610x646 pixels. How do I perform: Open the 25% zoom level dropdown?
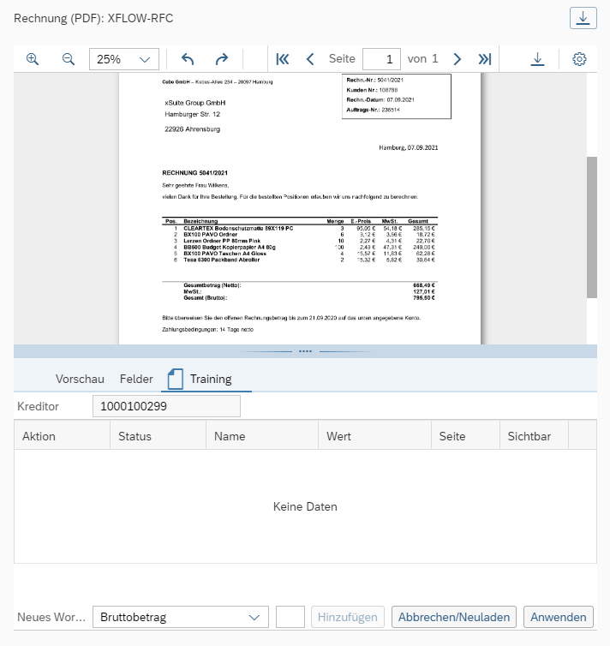click(x=124, y=59)
